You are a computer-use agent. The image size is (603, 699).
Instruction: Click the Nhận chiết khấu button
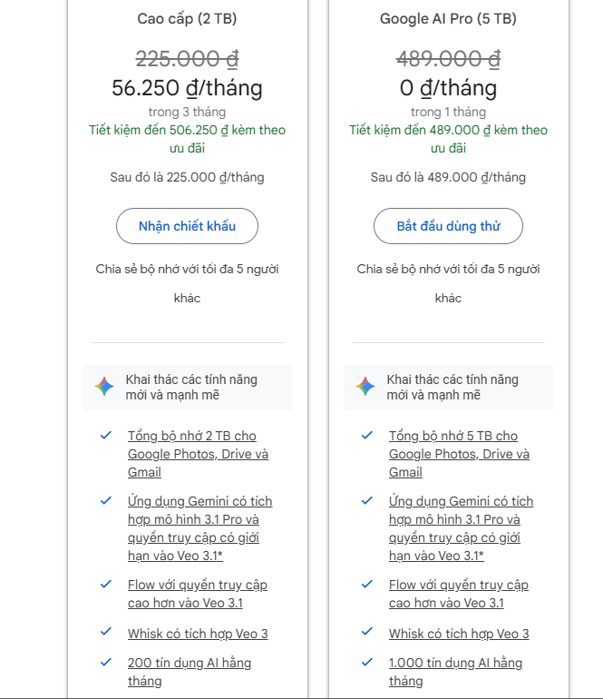[x=187, y=226]
